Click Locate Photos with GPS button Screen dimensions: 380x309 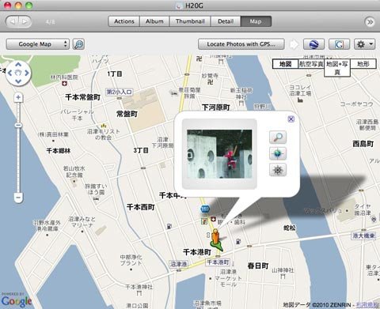[x=241, y=44]
